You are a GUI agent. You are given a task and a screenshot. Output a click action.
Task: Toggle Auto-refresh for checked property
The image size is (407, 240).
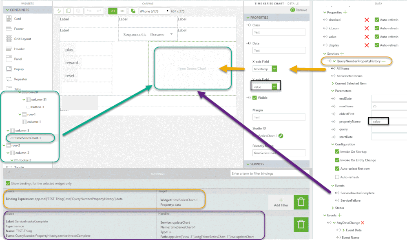(x=377, y=20)
